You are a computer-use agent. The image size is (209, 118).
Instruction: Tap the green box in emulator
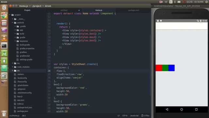tap(165, 68)
